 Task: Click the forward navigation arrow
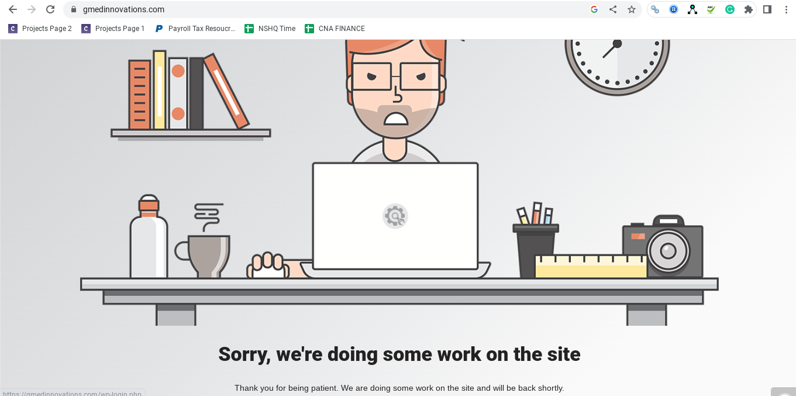tap(32, 9)
